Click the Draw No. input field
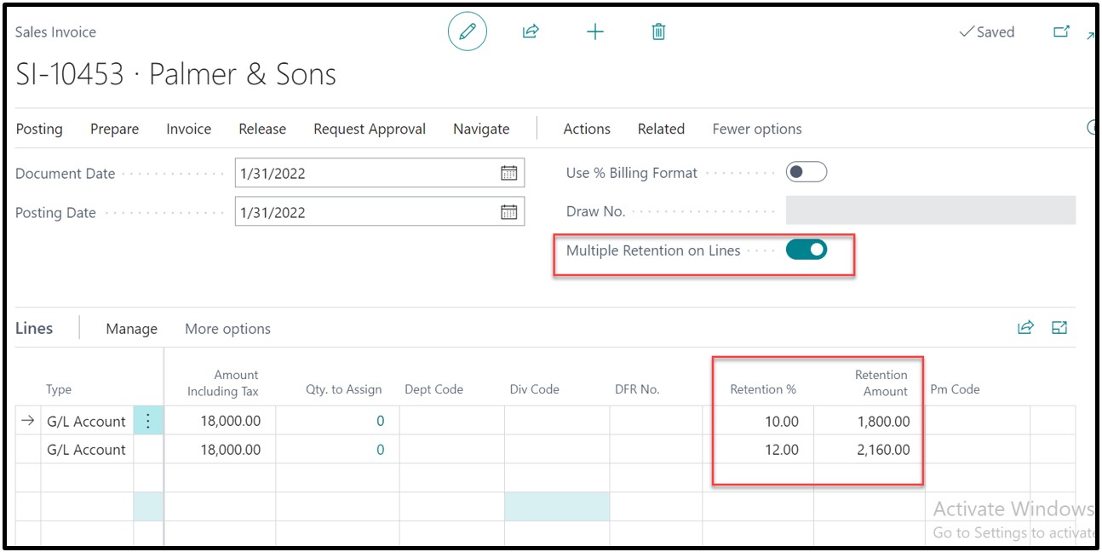This screenshot has height=552, width=1102. pos(930,210)
